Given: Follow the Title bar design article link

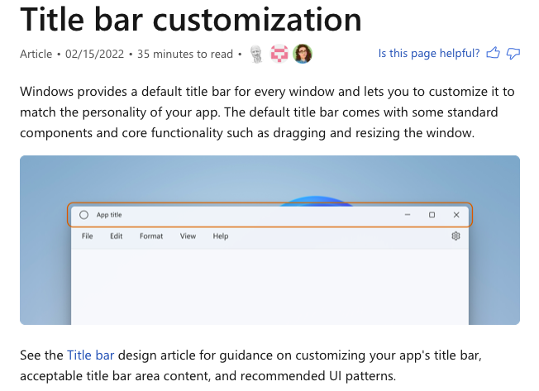Looking at the screenshot, I should 90,355.
